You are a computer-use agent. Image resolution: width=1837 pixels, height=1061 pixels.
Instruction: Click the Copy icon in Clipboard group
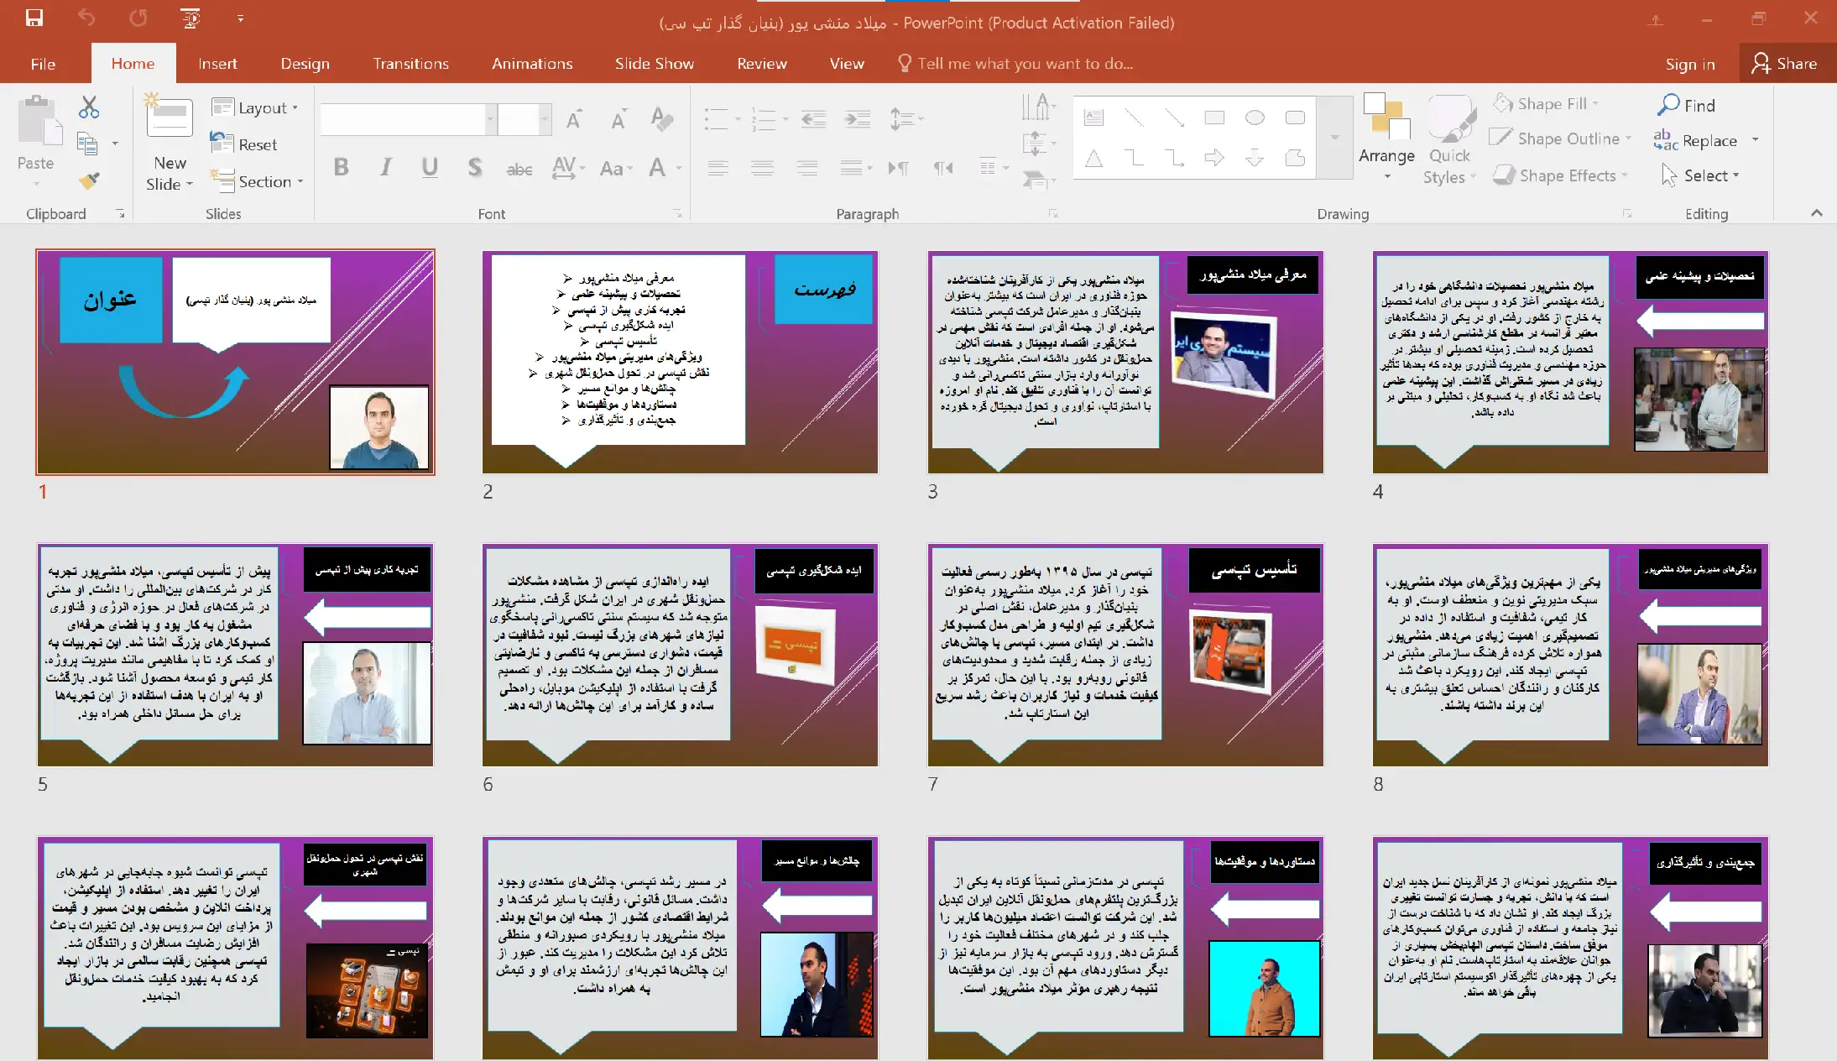pos(87,144)
